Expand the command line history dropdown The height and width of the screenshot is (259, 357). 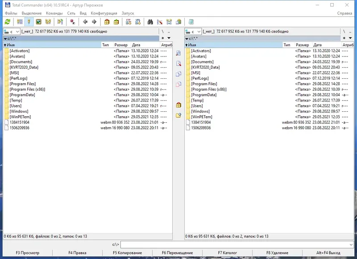click(x=351, y=244)
